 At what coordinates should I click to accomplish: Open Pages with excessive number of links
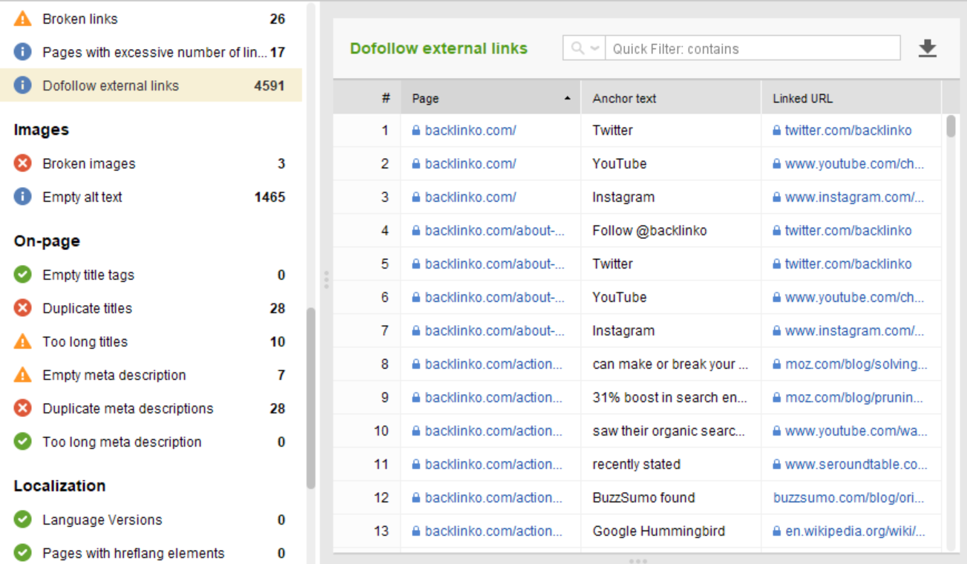[x=151, y=52]
